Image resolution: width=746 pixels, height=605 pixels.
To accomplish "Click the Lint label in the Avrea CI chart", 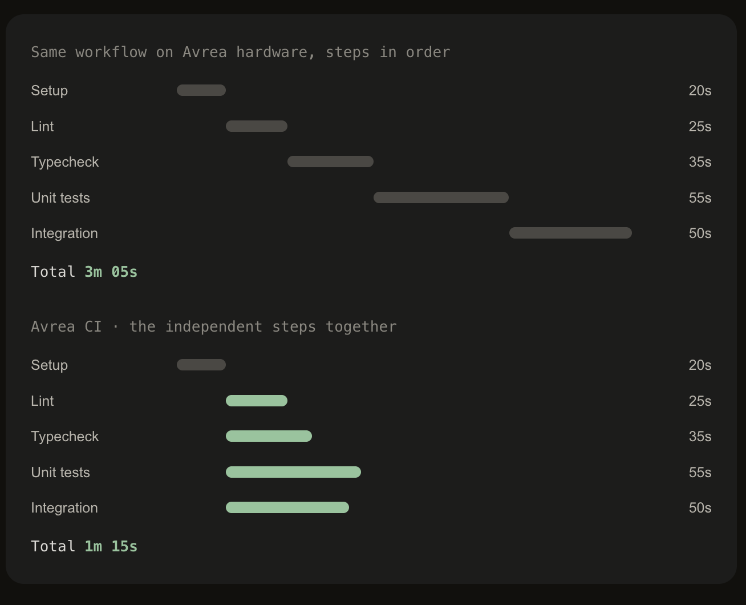I will [42, 401].
